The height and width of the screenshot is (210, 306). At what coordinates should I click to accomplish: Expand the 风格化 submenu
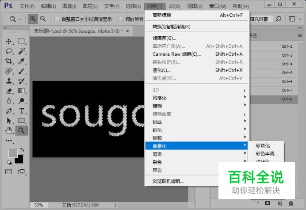click(x=196, y=98)
